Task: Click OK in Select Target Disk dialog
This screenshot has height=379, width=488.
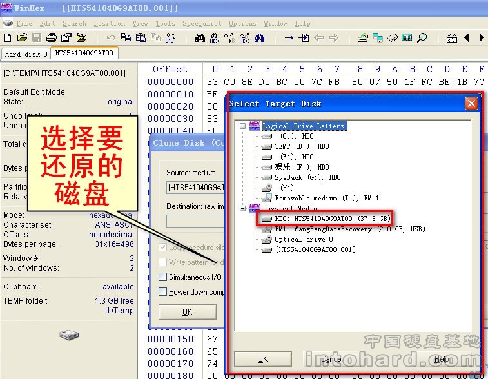Action: [x=262, y=359]
